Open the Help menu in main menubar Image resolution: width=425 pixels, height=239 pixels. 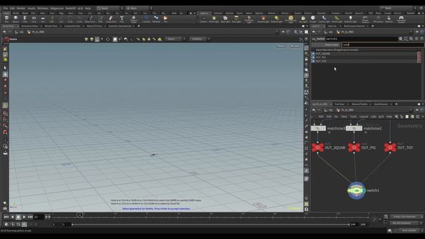coord(88,8)
